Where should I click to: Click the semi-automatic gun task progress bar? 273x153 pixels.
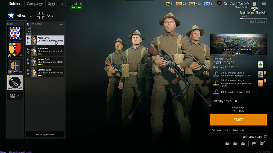click(216, 85)
